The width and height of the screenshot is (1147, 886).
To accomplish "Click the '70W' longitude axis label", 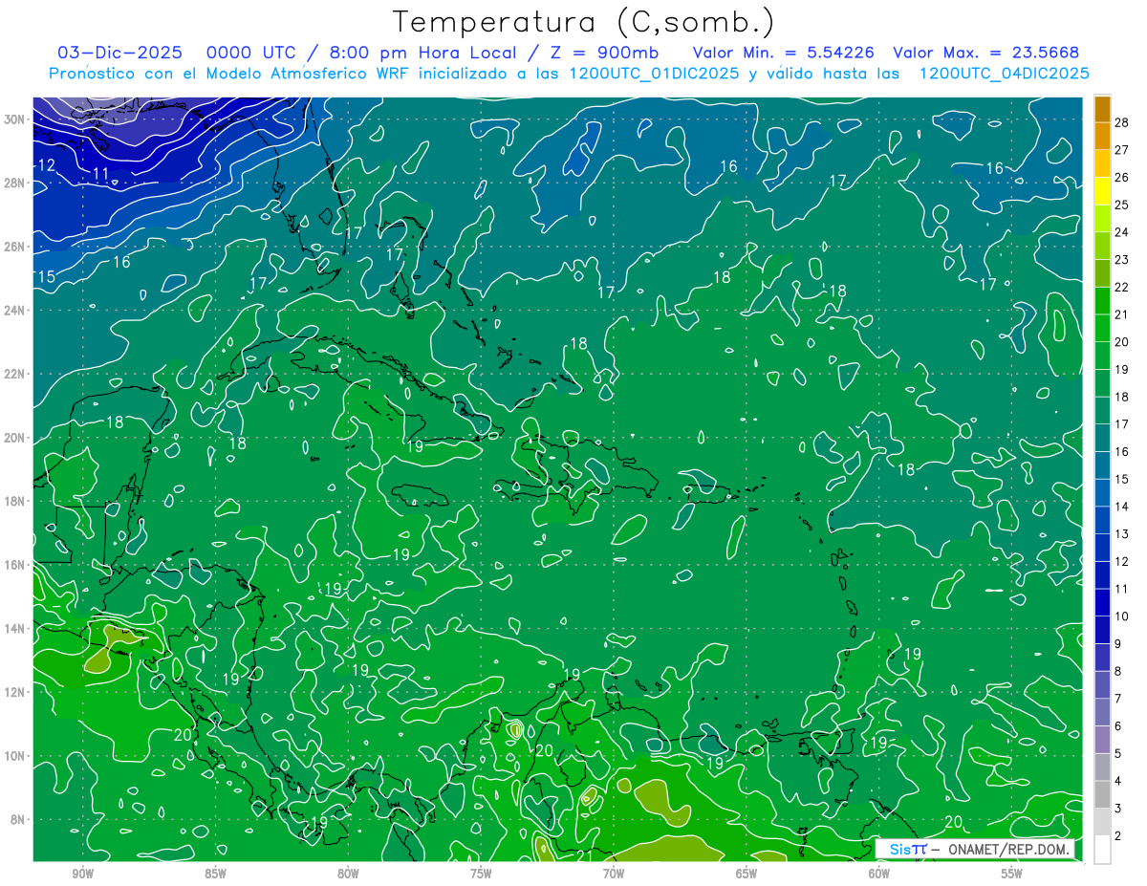I will point(614,873).
